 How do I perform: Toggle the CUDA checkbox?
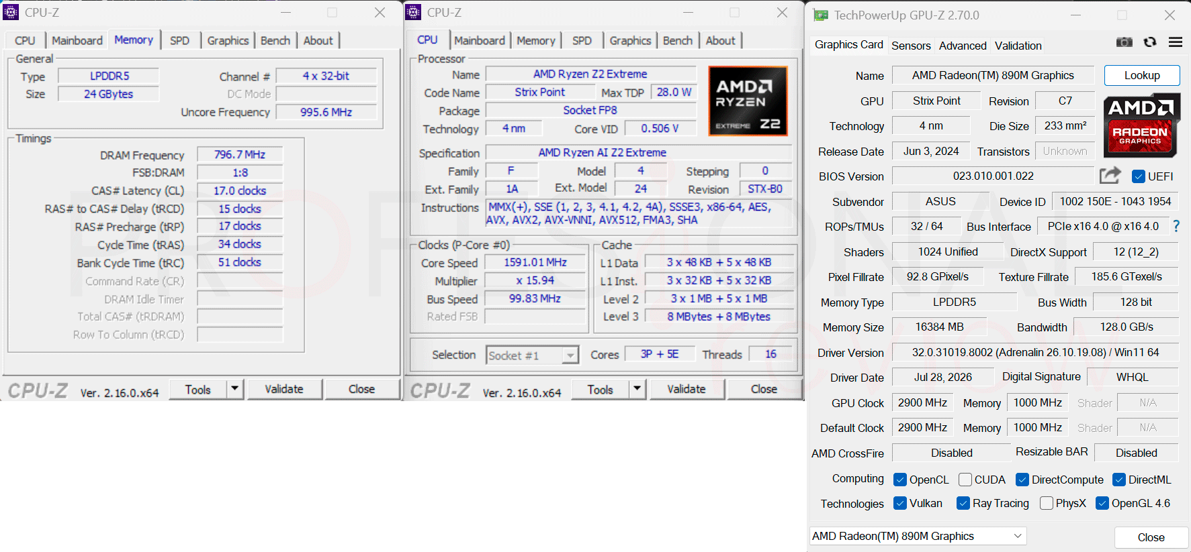[965, 480]
